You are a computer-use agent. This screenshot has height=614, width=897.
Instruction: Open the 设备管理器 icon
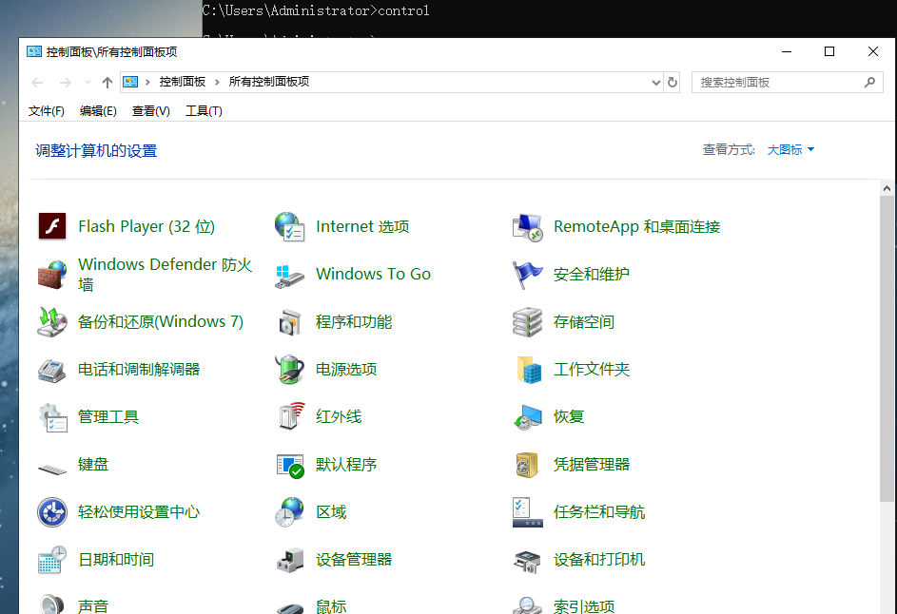[291, 560]
